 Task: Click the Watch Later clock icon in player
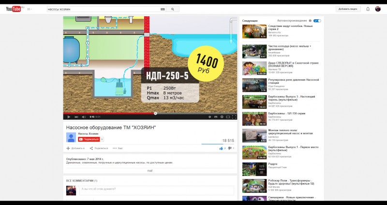tap(210, 117)
